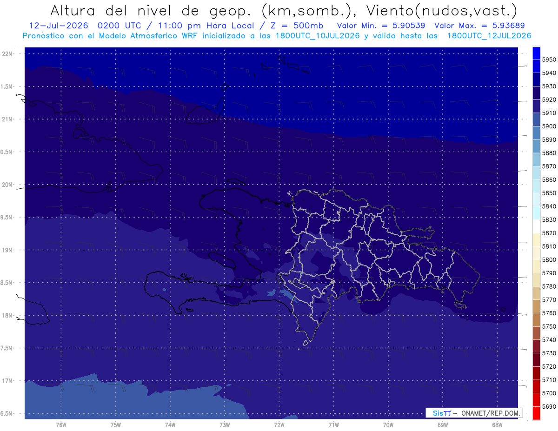The image size is (558, 431).
Task: Click the 5910 value on the color scale
Action: (549, 113)
